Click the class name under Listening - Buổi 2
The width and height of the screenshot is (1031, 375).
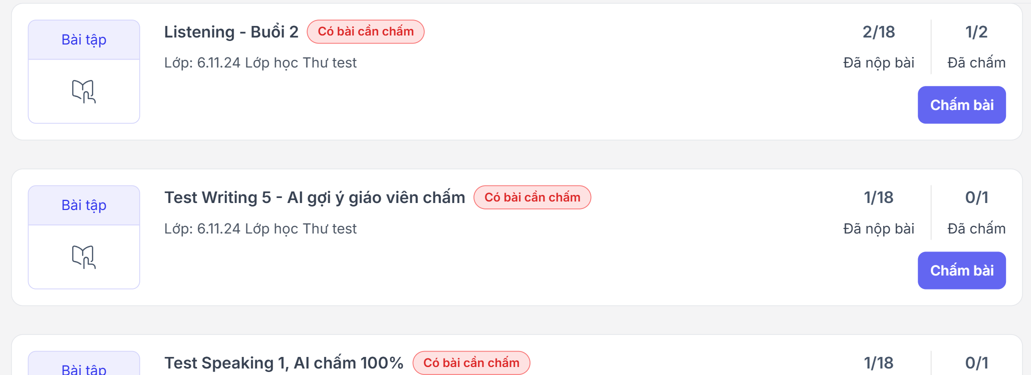pos(260,63)
